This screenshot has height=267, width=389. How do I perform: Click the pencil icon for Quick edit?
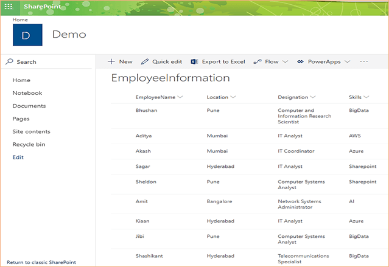[145, 61]
